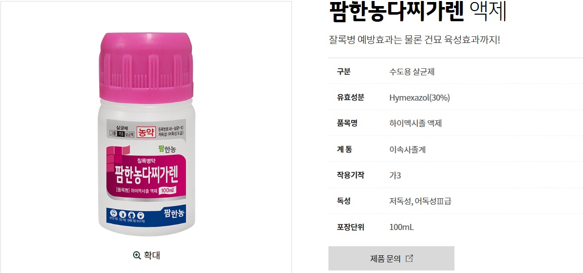This screenshot has height=273, width=583.
Task: Select the product bottle image
Action: tap(146, 134)
